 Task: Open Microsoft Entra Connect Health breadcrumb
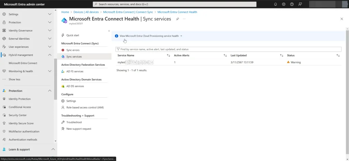click(x=177, y=12)
